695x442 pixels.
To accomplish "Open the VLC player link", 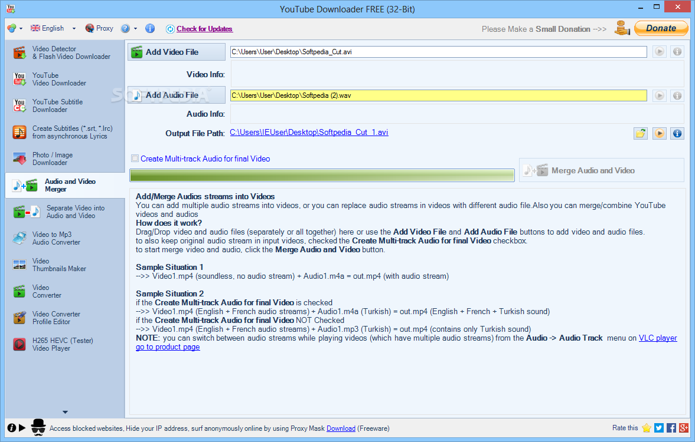I will (x=658, y=338).
